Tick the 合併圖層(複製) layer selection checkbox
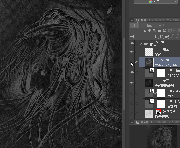The width and height of the screenshot is (180, 148). pyautogui.click(x=137, y=83)
